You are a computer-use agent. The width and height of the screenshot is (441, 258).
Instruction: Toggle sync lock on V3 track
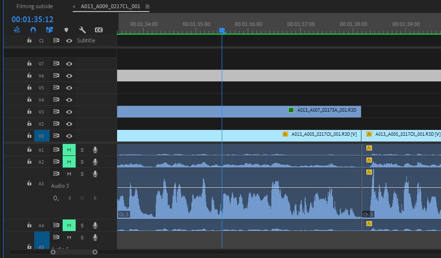(x=56, y=112)
